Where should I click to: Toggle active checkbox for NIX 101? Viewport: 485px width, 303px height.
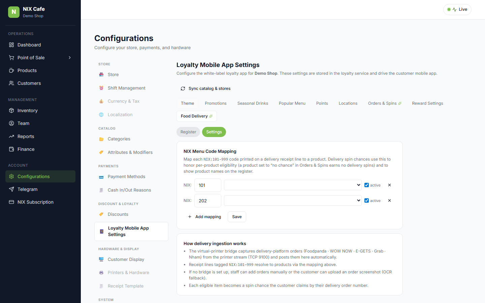coord(366,185)
